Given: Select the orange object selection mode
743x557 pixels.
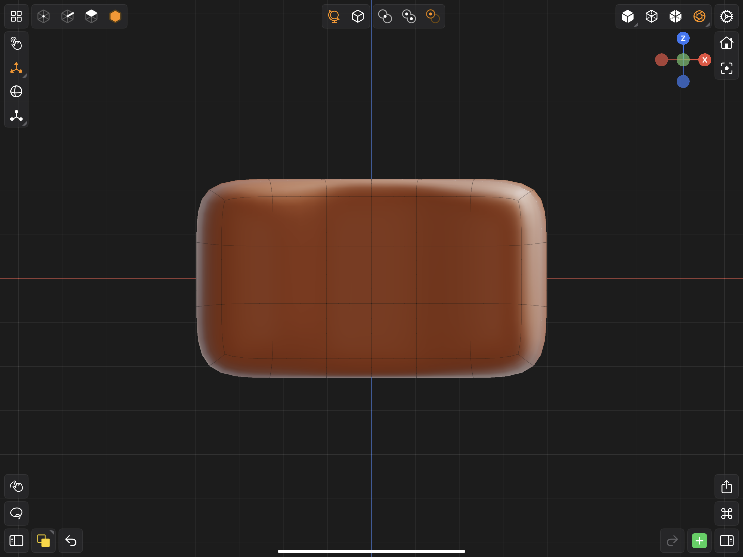Looking at the screenshot, I should [x=115, y=16].
